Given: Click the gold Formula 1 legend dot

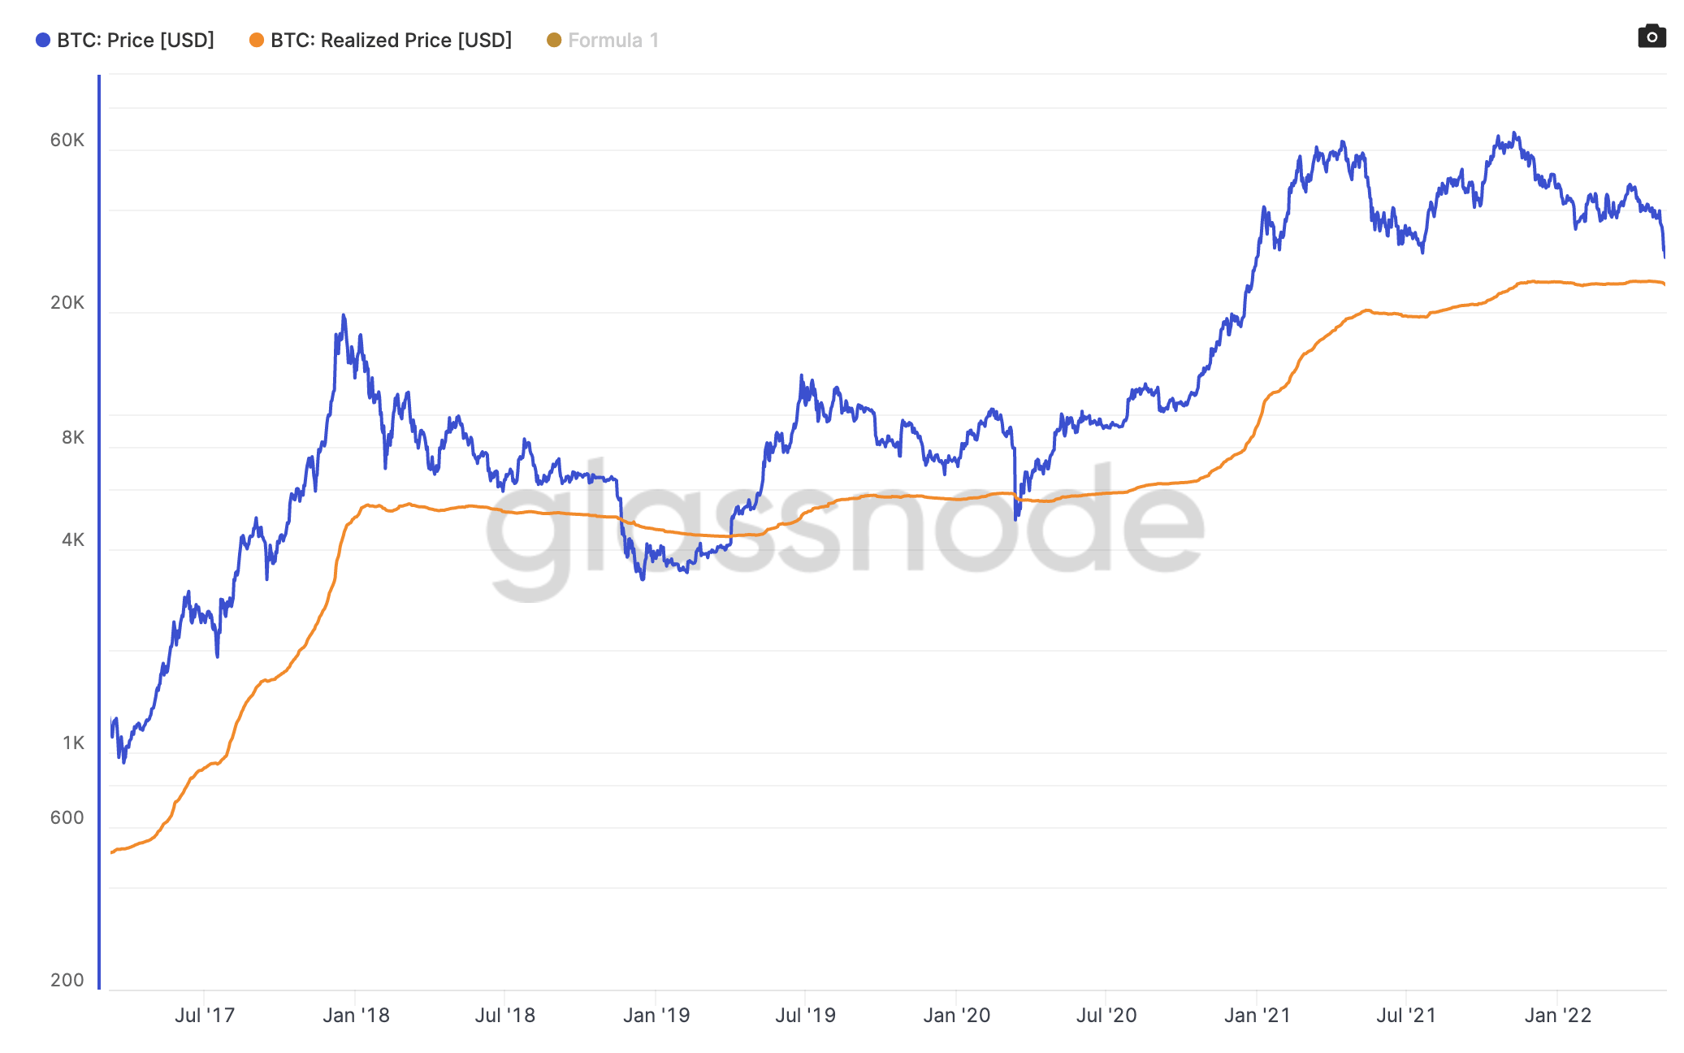Looking at the screenshot, I should click(554, 40).
